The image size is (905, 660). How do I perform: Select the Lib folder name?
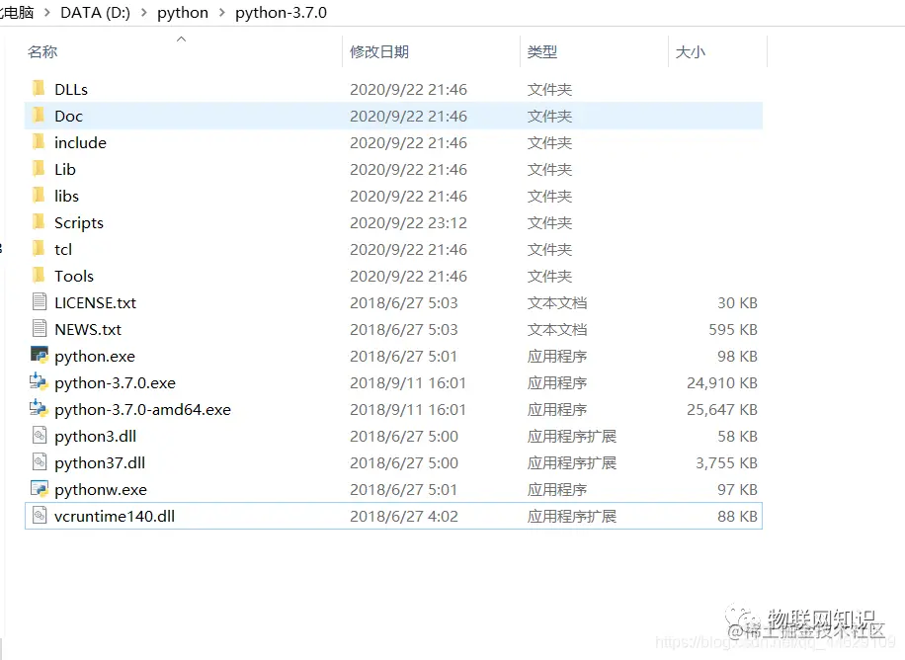(x=65, y=169)
